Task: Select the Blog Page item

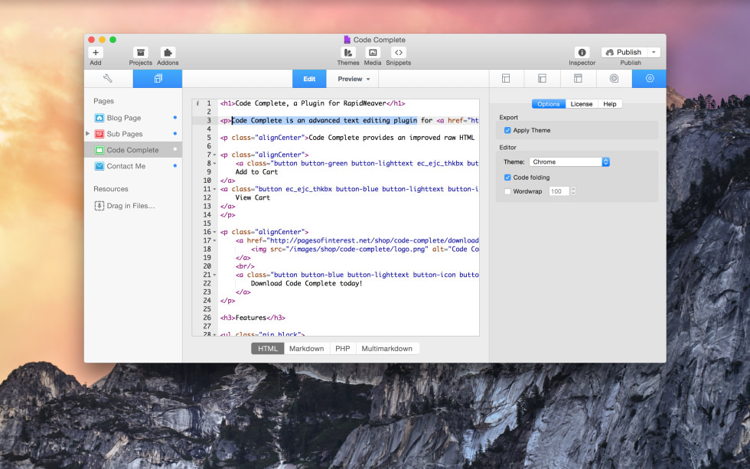Action: click(133, 118)
